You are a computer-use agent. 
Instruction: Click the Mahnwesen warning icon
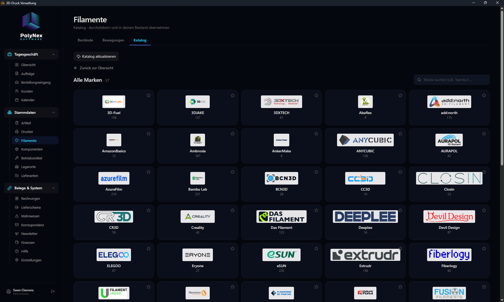point(17,216)
